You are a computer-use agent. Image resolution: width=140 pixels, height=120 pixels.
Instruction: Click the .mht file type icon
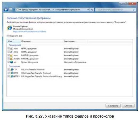11,55
